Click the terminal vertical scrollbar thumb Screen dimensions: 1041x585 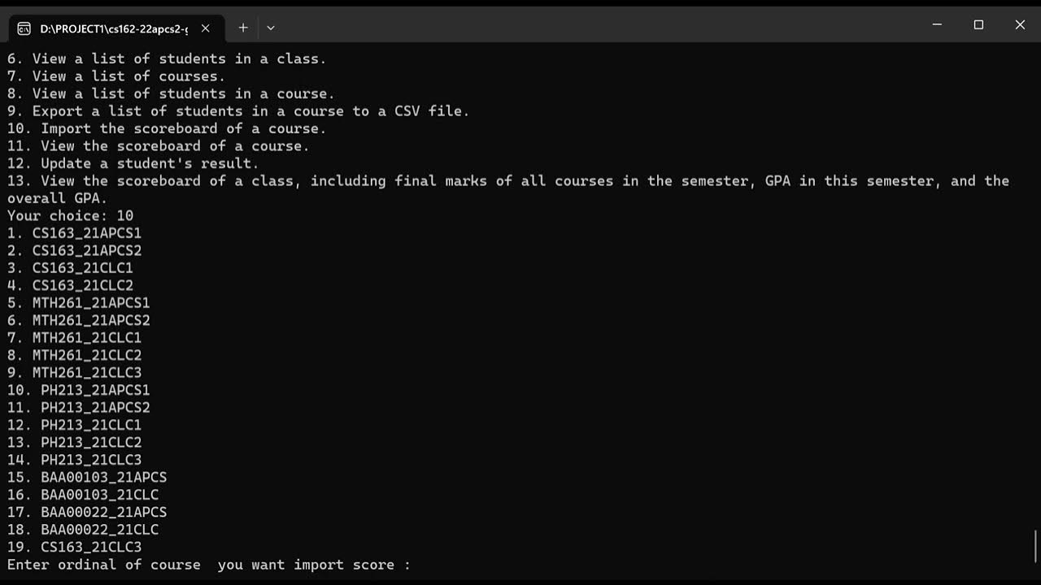[1035, 544]
